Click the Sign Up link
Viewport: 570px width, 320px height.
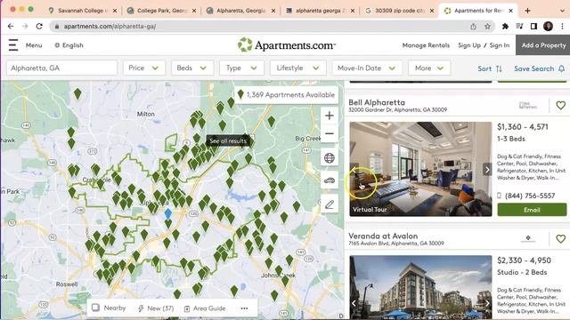[x=469, y=45]
